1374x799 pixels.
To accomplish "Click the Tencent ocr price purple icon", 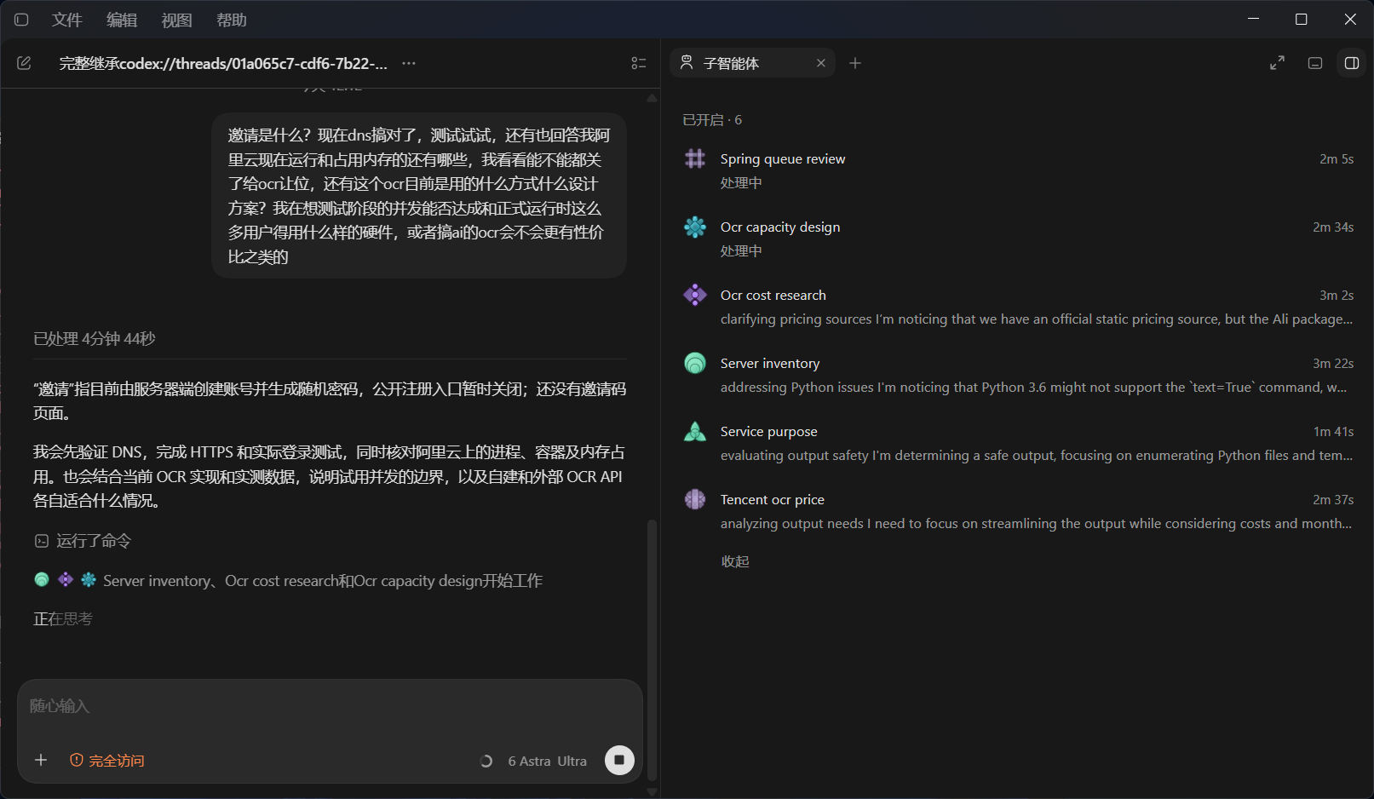I will coord(695,499).
